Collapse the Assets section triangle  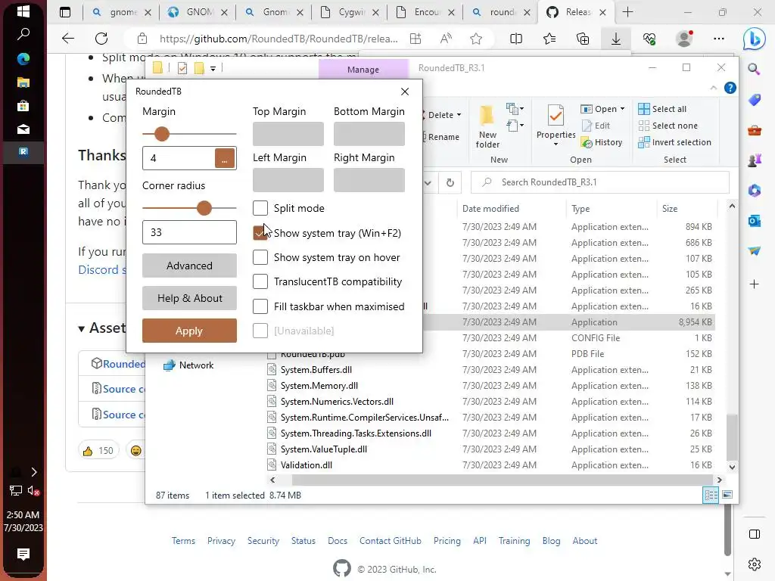click(82, 328)
